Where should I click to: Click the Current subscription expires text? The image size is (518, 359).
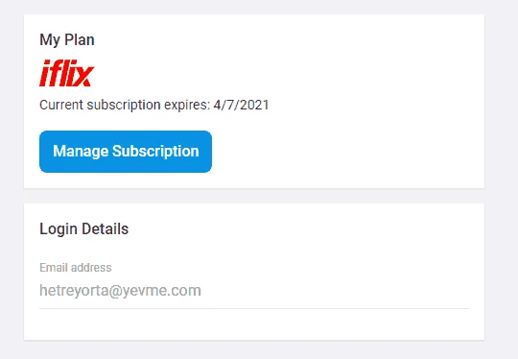(x=125, y=106)
